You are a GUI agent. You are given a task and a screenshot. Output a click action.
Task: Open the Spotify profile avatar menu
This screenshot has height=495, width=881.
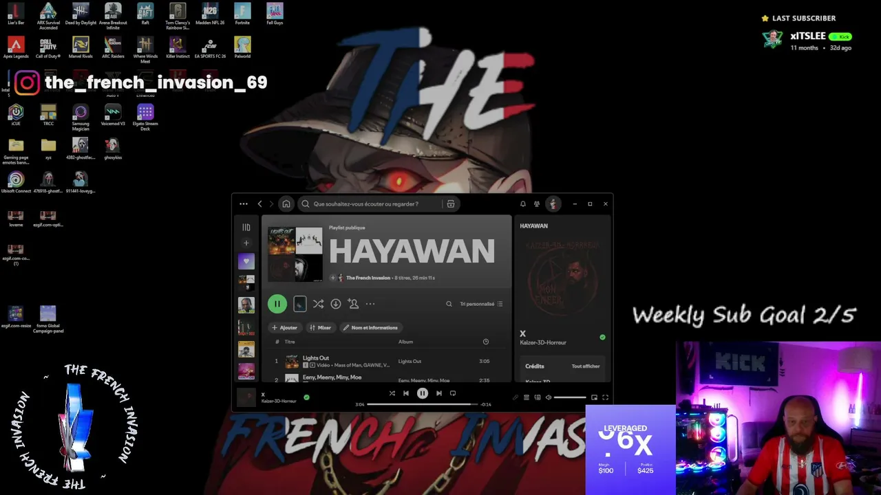(x=553, y=204)
